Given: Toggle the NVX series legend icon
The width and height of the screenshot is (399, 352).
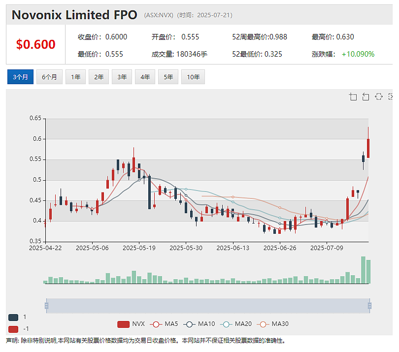Looking at the screenshot, I should click(124, 324).
